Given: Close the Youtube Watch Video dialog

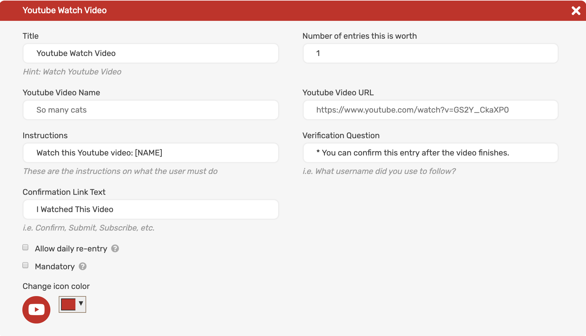Looking at the screenshot, I should click(576, 10).
